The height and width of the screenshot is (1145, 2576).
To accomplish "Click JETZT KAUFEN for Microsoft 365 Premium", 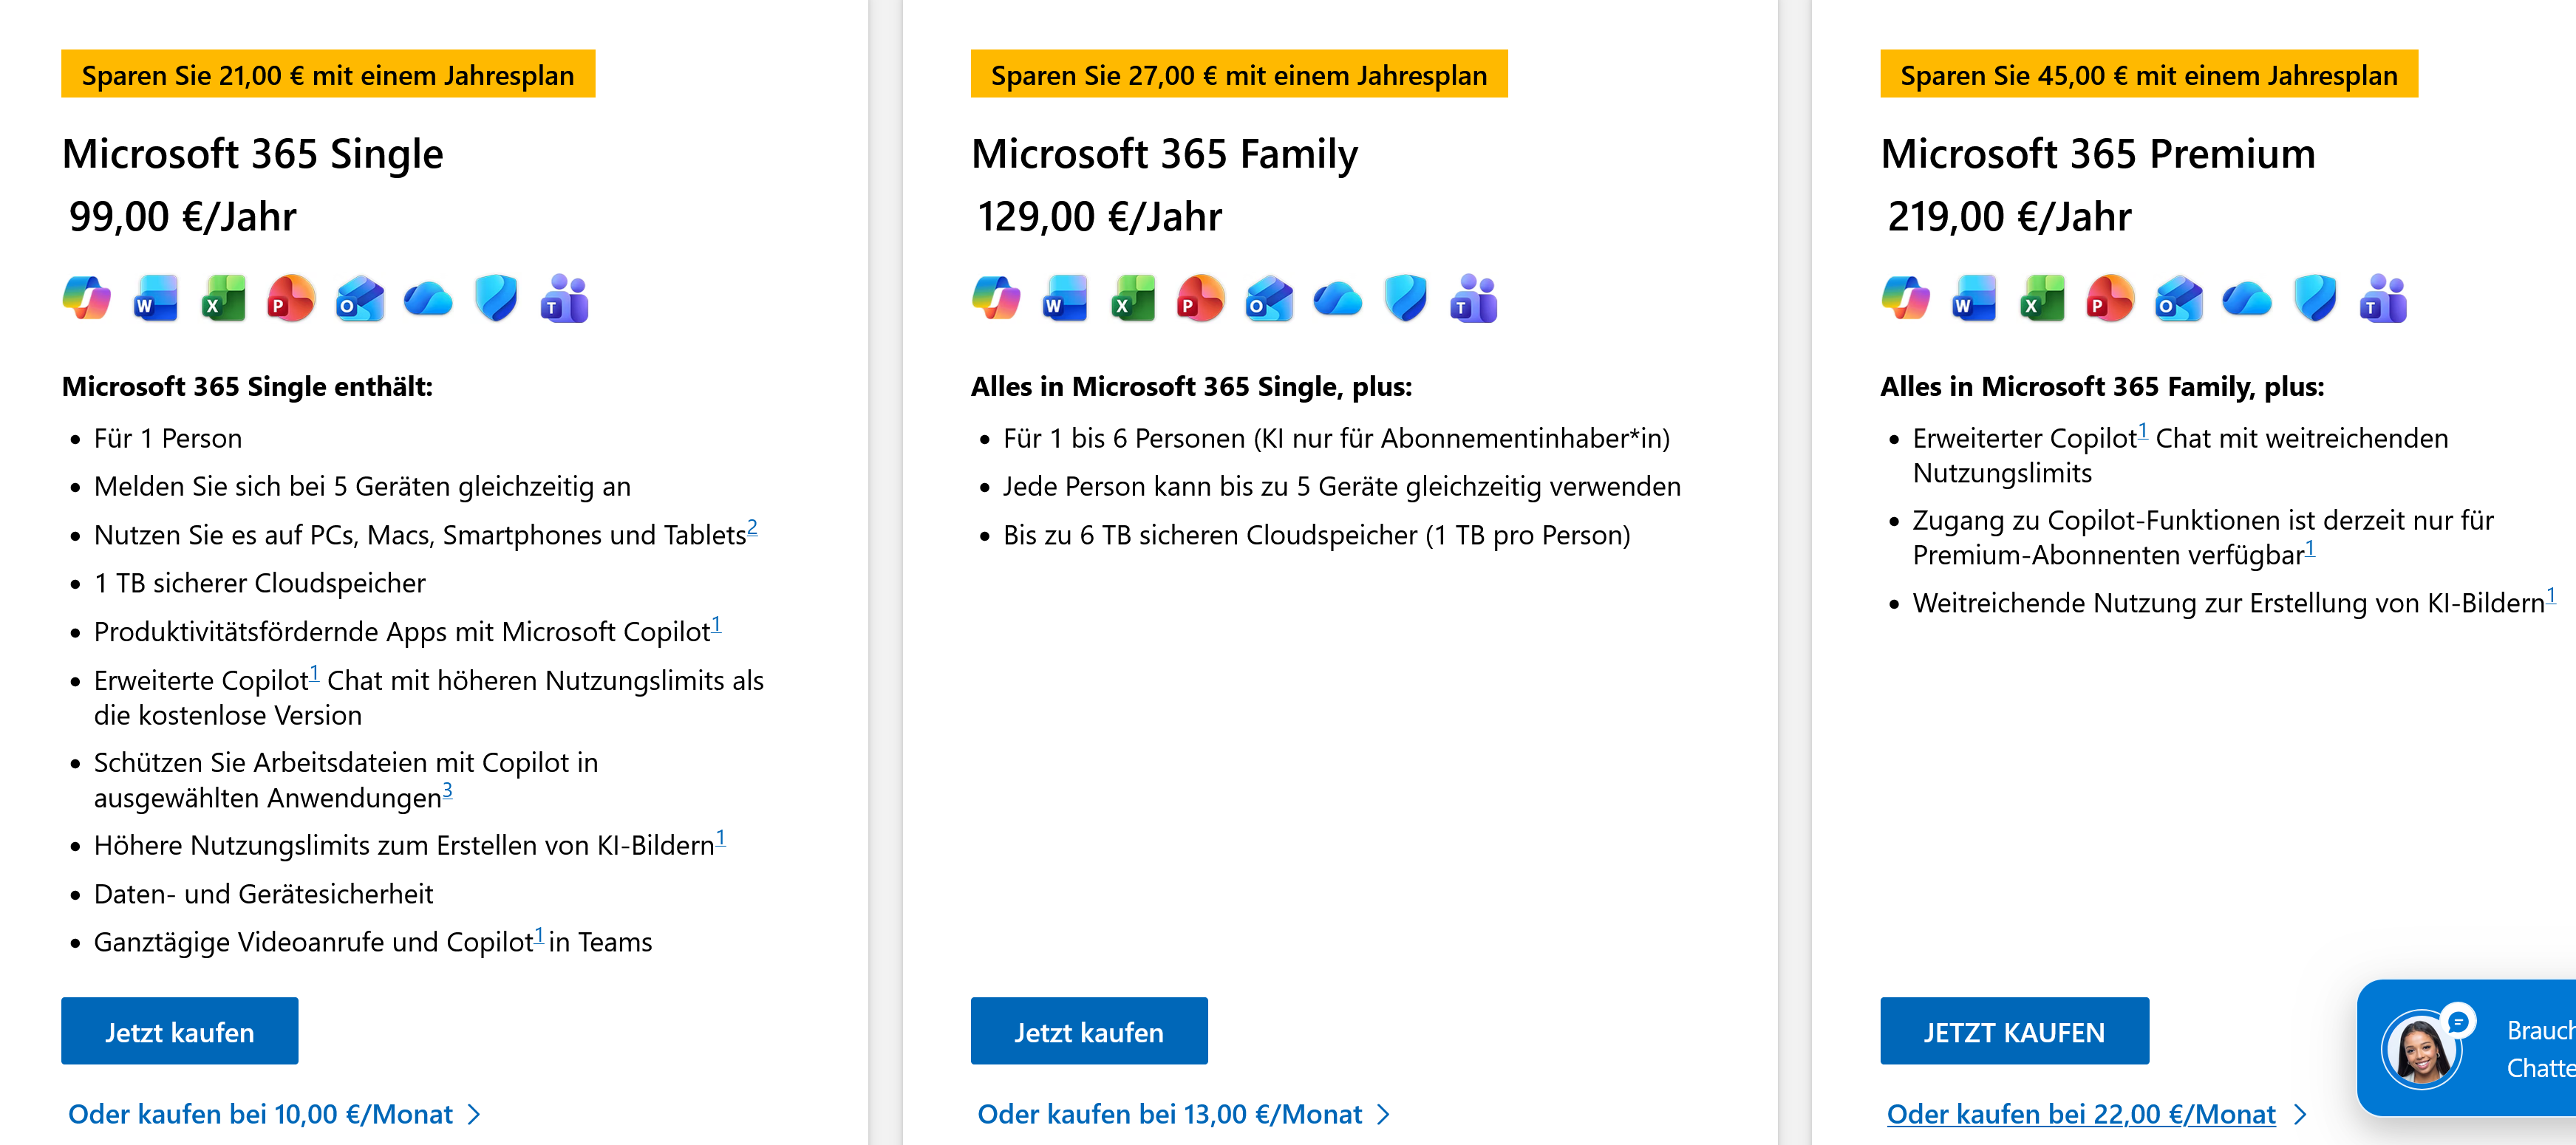I will pyautogui.click(x=2014, y=1031).
